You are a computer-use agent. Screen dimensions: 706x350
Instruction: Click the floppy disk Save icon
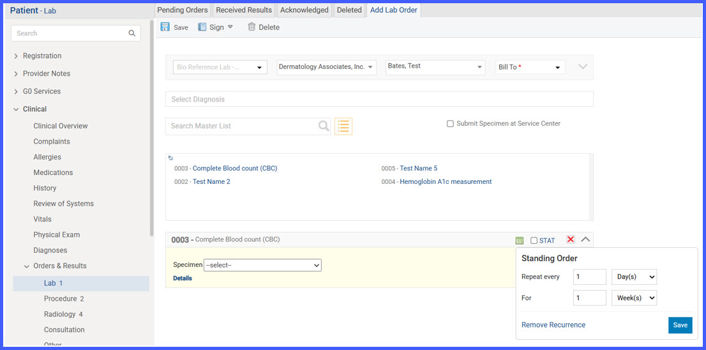click(165, 27)
